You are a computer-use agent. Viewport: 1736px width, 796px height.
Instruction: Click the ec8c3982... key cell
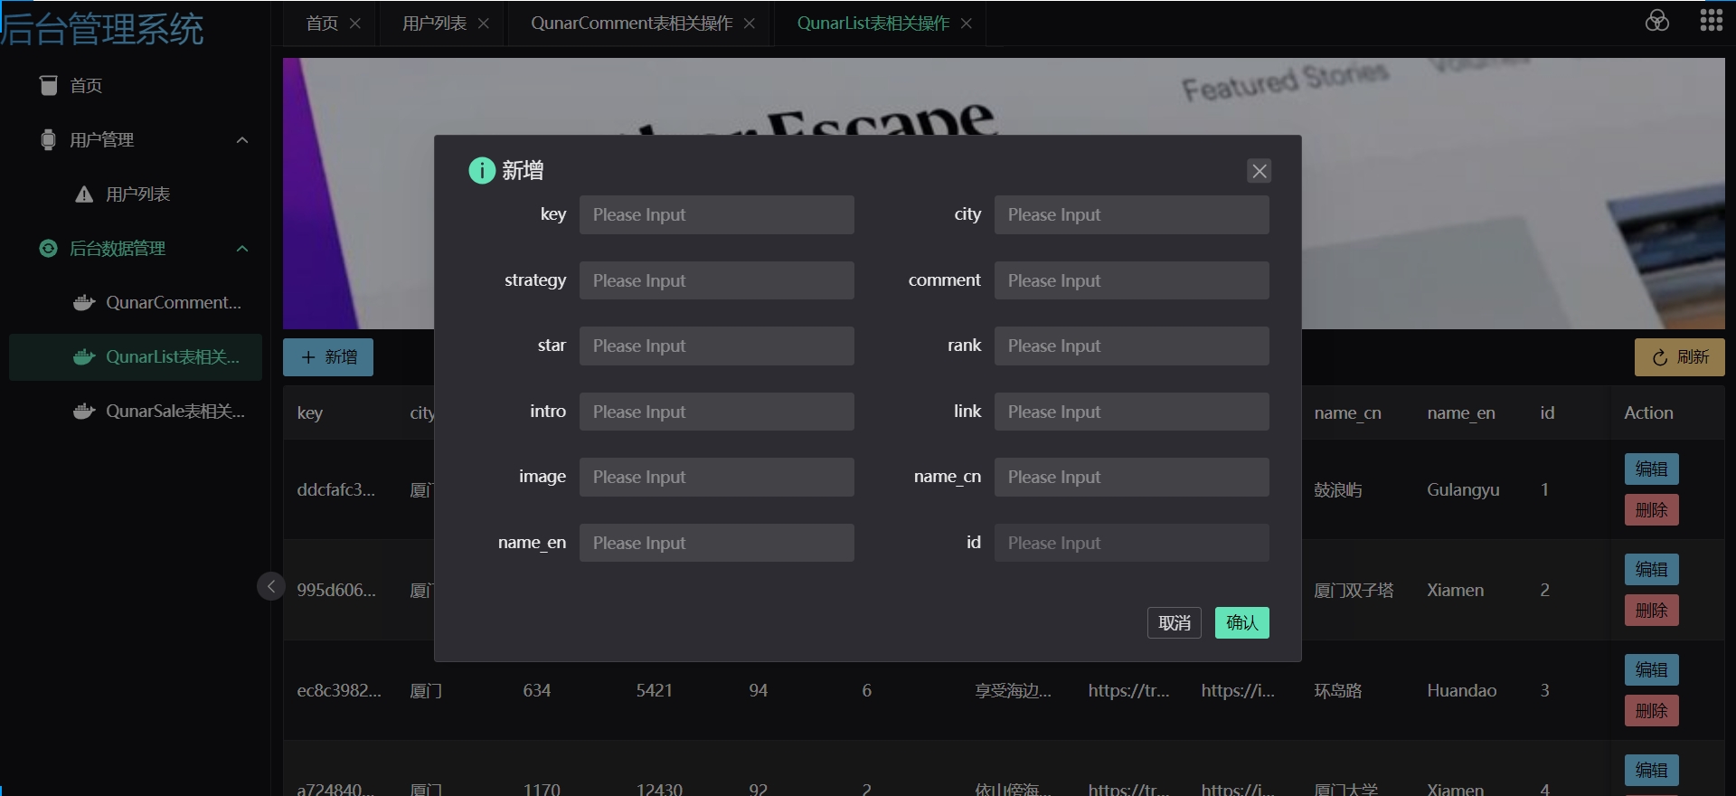[x=339, y=690]
